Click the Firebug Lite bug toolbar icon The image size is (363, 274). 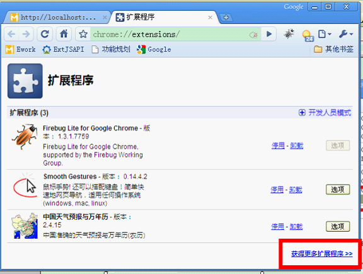click(289, 34)
